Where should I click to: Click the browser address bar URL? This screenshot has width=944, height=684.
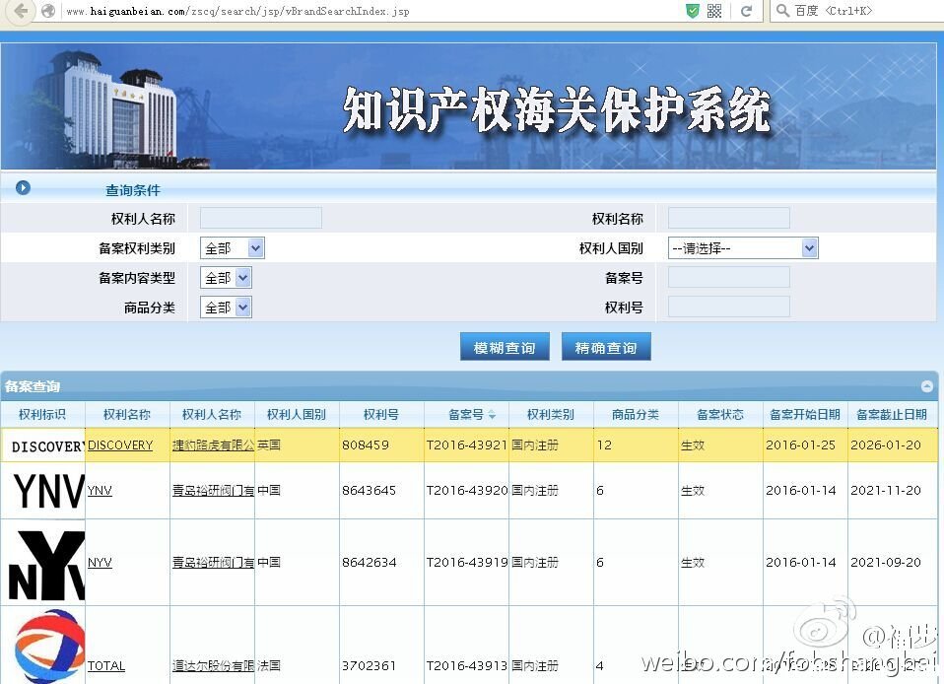tap(237, 11)
